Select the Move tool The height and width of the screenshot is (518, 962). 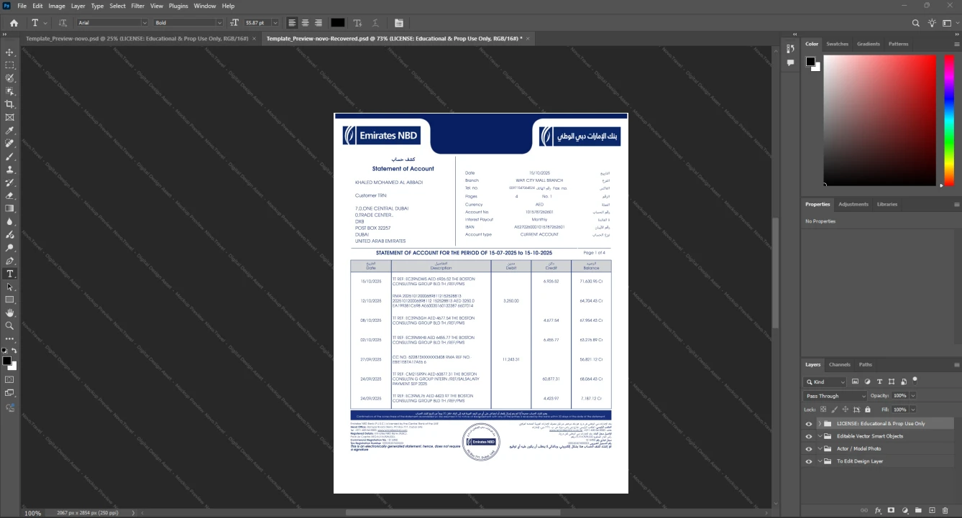[10, 52]
